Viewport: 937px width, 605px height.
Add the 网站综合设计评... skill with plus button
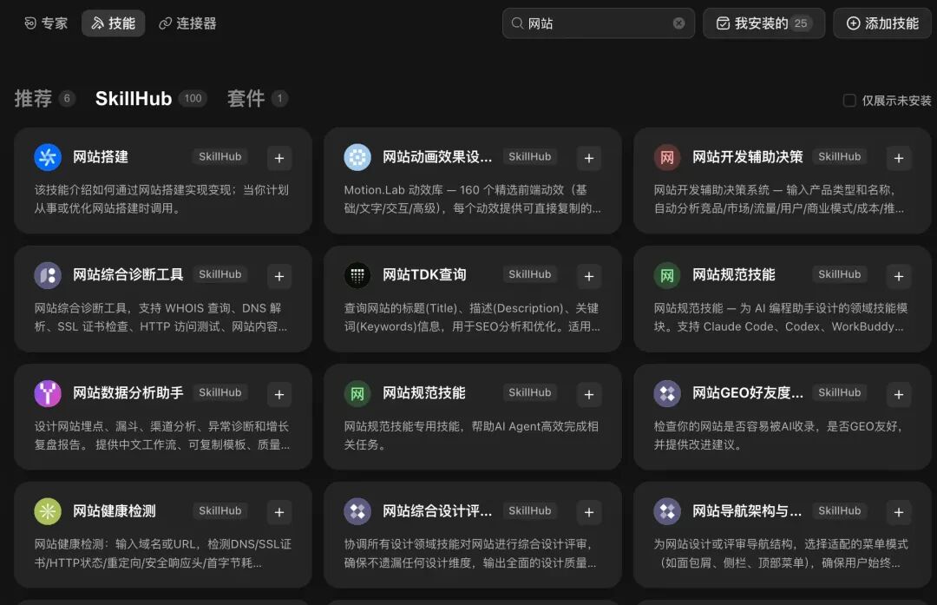pos(588,512)
